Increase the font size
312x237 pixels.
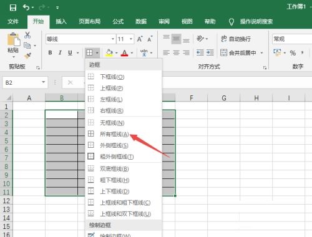tap(140, 39)
